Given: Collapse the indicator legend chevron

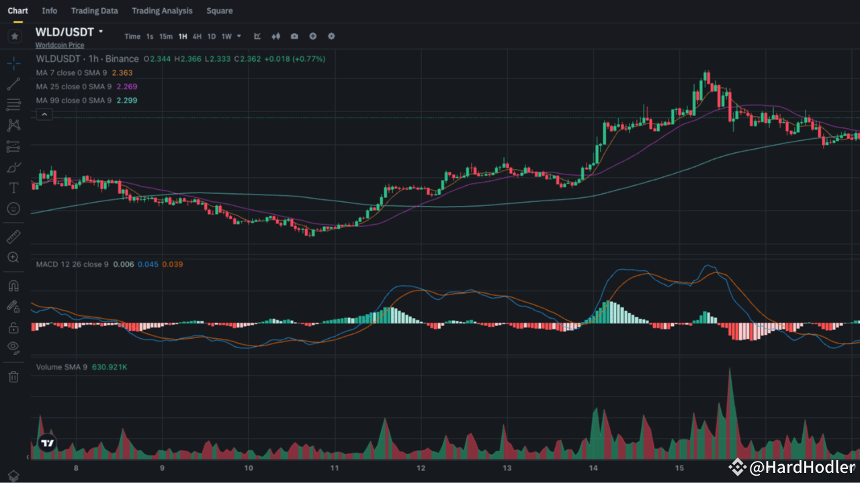Looking at the screenshot, I should [44, 115].
